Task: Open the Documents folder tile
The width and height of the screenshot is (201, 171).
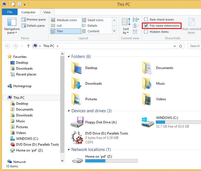Action: [x=158, y=68]
